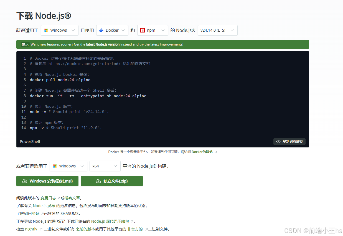Click the Docker whale icon
Viewport: 343px width, 236px height.
(x=101, y=30)
